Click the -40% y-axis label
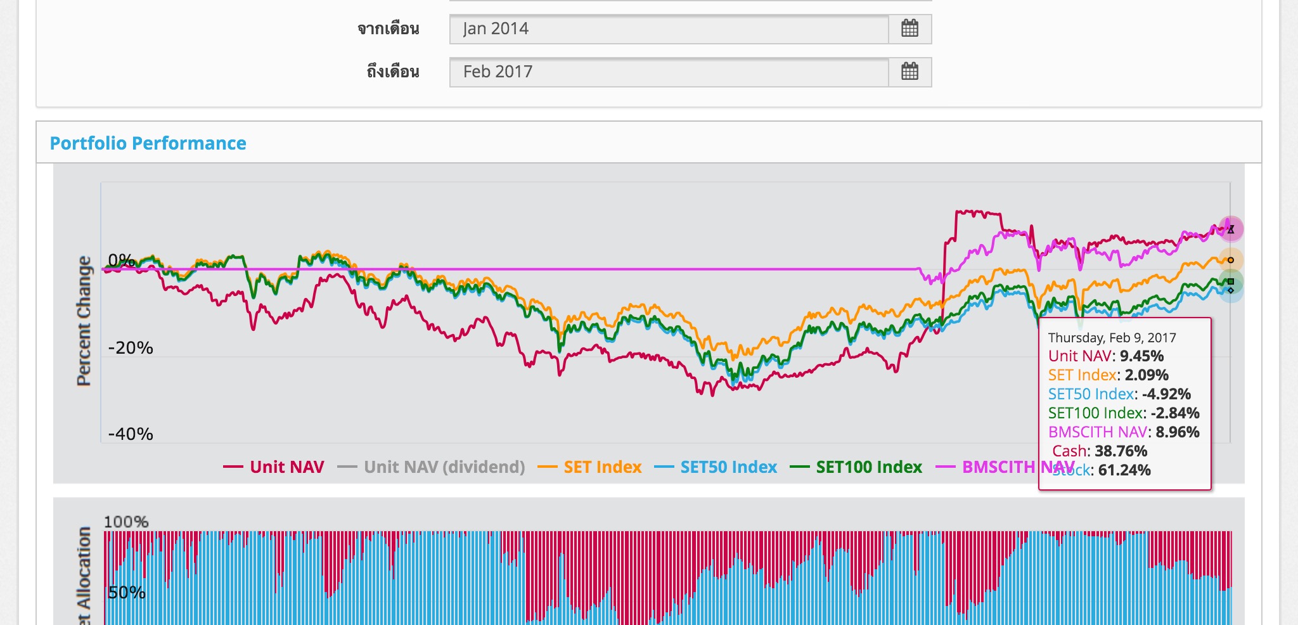 coord(131,434)
